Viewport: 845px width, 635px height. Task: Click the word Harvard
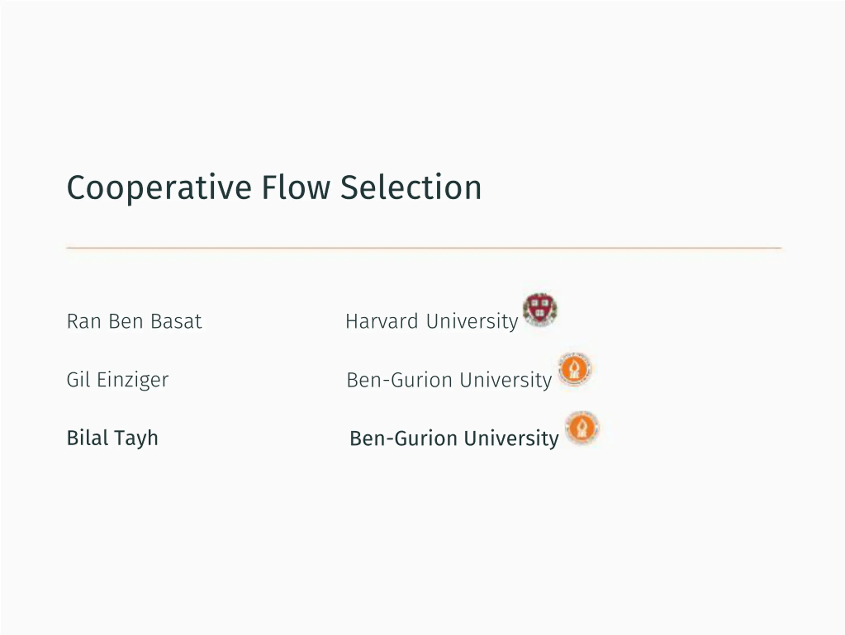point(382,321)
